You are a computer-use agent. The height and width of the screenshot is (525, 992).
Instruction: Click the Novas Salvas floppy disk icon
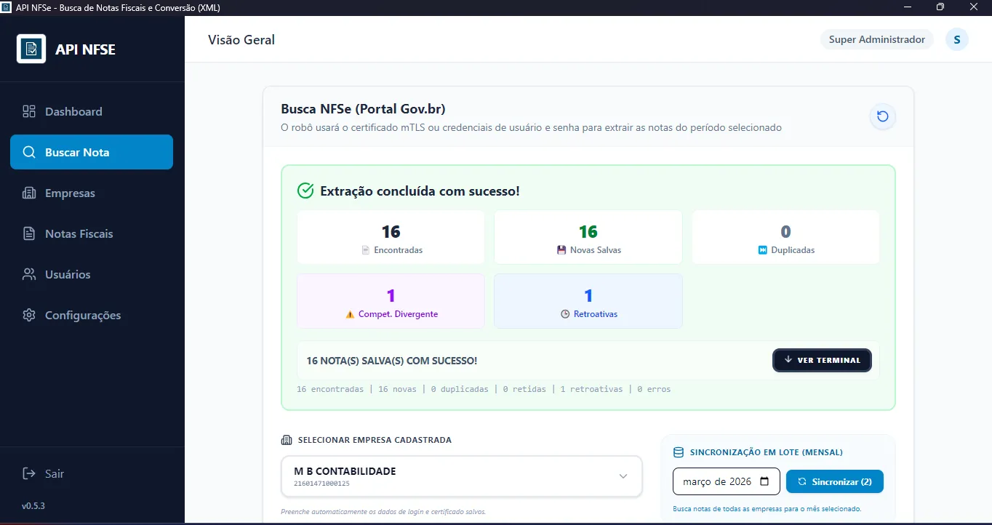point(561,250)
